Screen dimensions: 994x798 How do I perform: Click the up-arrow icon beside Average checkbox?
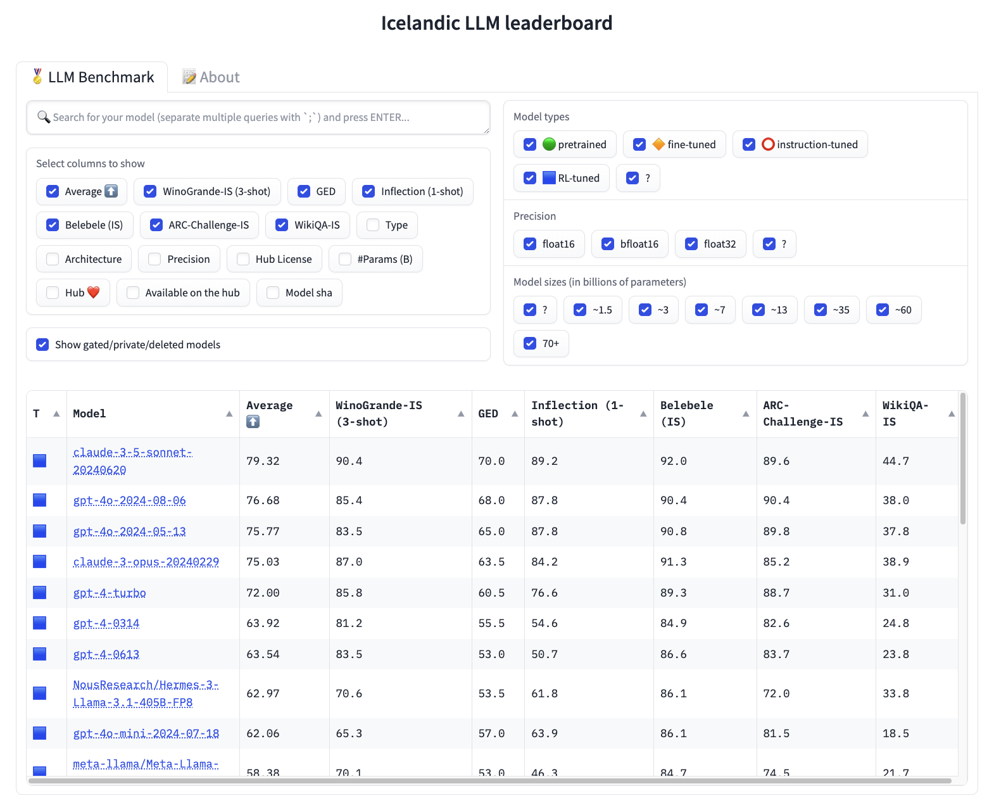(111, 191)
